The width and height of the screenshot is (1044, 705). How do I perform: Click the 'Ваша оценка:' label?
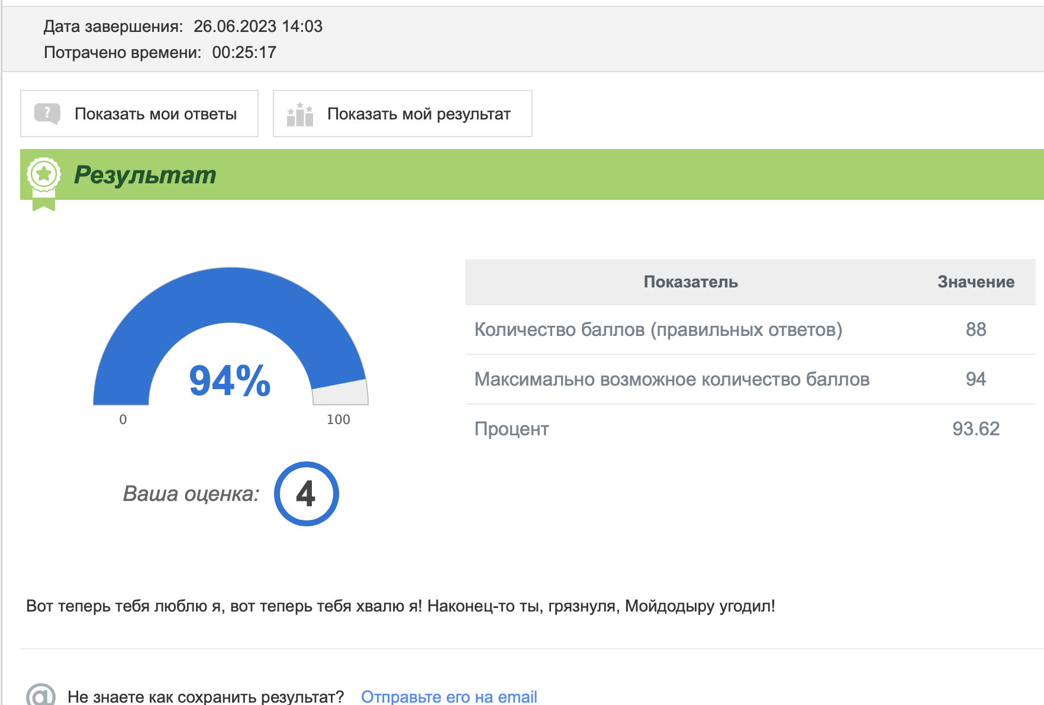pos(191,493)
